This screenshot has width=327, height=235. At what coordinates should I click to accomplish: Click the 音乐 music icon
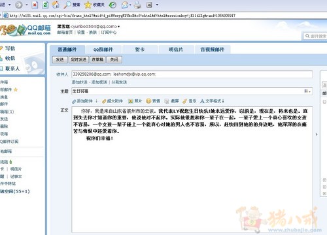coord(185,101)
